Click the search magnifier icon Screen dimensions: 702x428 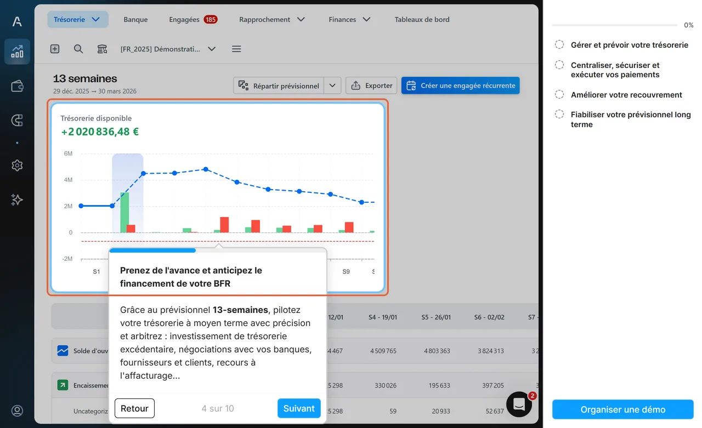coord(78,49)
